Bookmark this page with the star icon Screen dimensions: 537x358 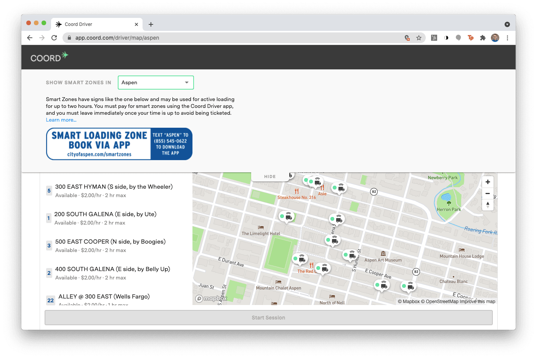coord(419,38)
